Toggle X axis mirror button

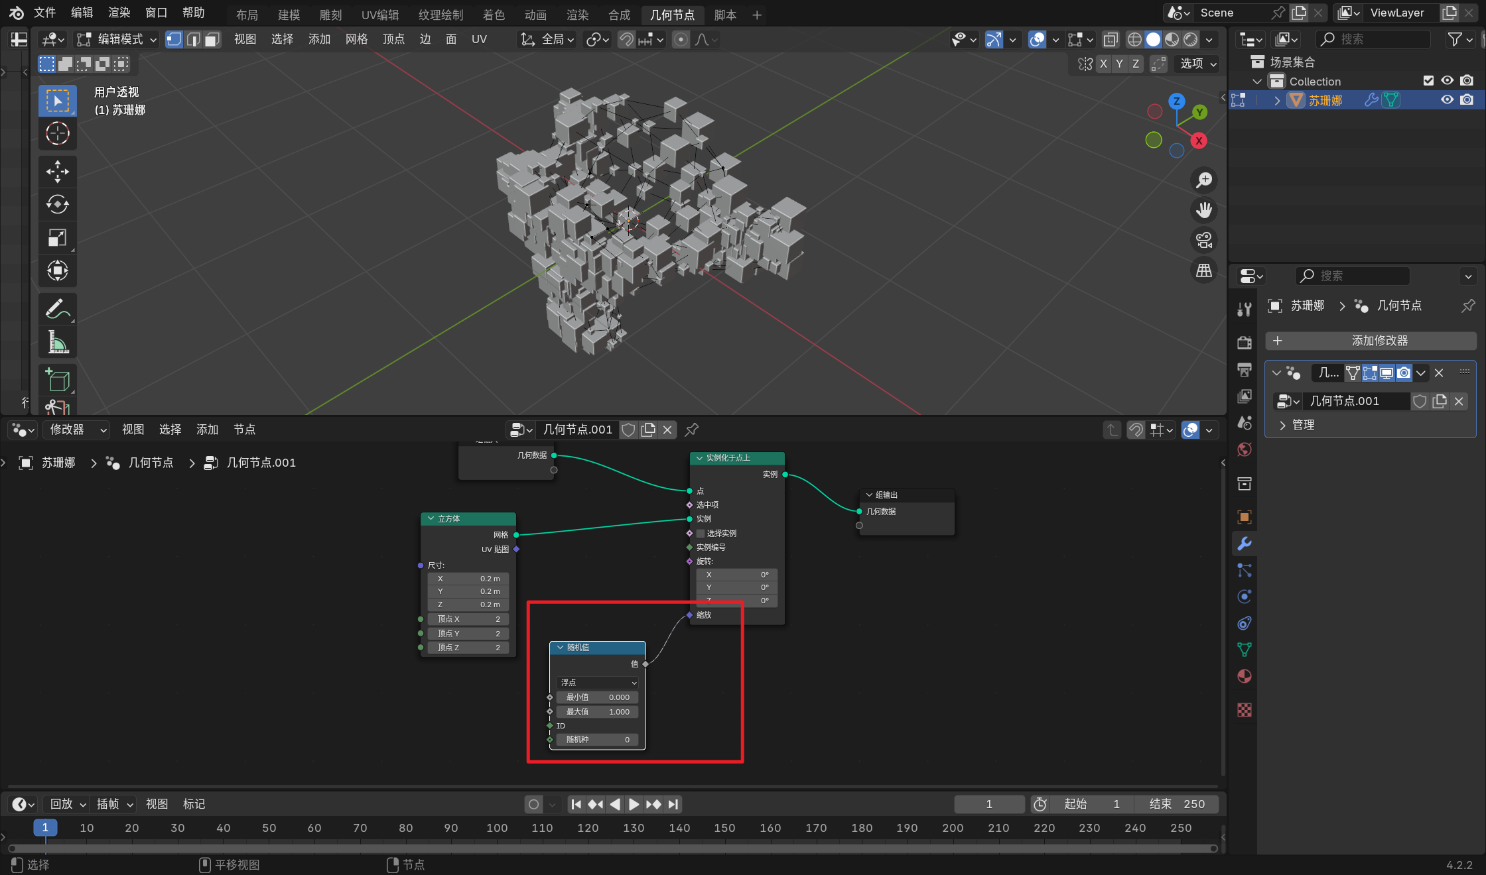(1103, 64)
